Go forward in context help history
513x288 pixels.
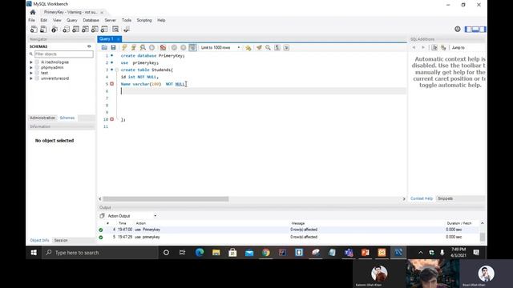pyautogui.click(x=423, y=48)
